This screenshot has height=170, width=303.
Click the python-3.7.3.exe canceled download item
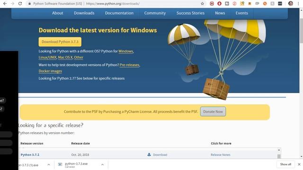80,165
